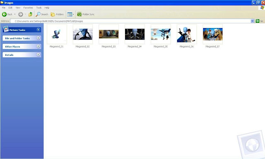
Task: Launch Folder Sync from toolbar
Action: [x=86, y=14]
